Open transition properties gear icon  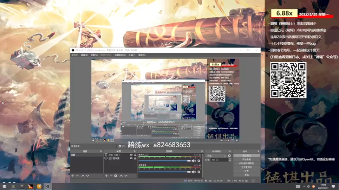229,155
